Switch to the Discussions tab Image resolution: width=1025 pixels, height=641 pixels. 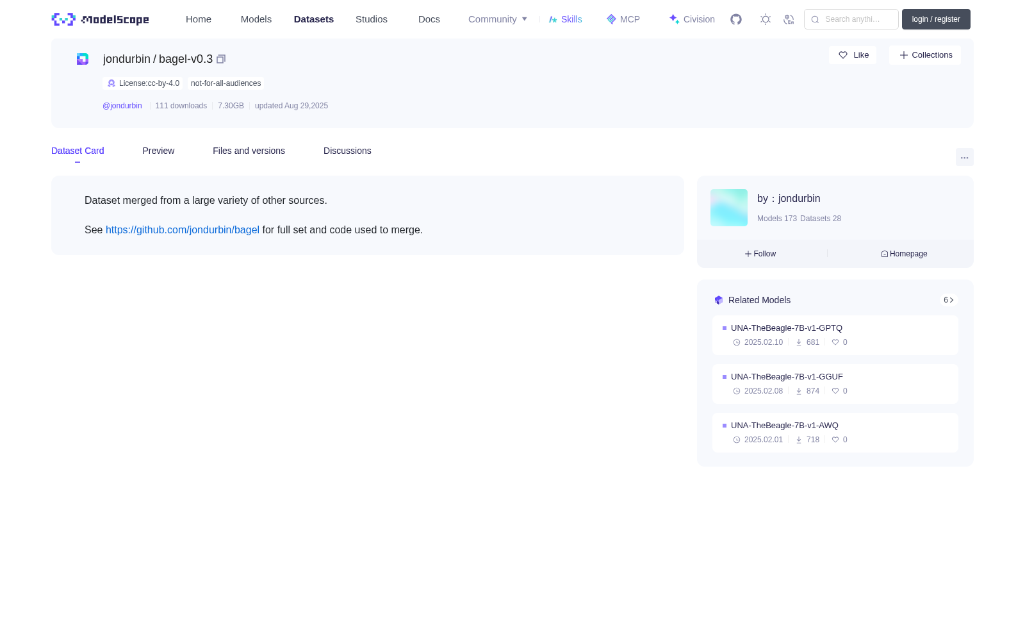(347, 151)
